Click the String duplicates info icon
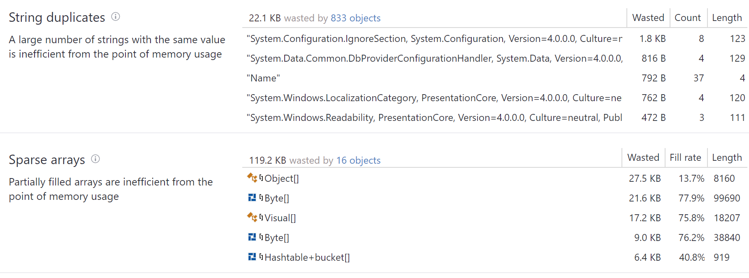 point(116,16)
